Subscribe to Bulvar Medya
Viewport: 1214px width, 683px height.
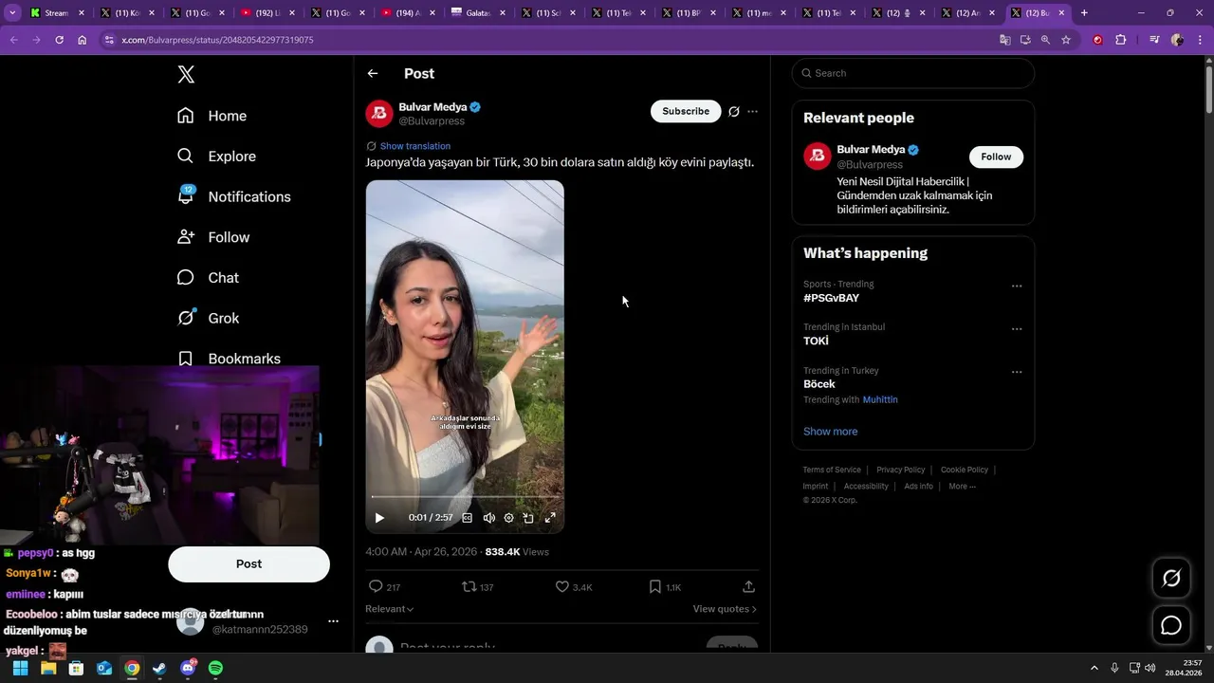[686, 111]
